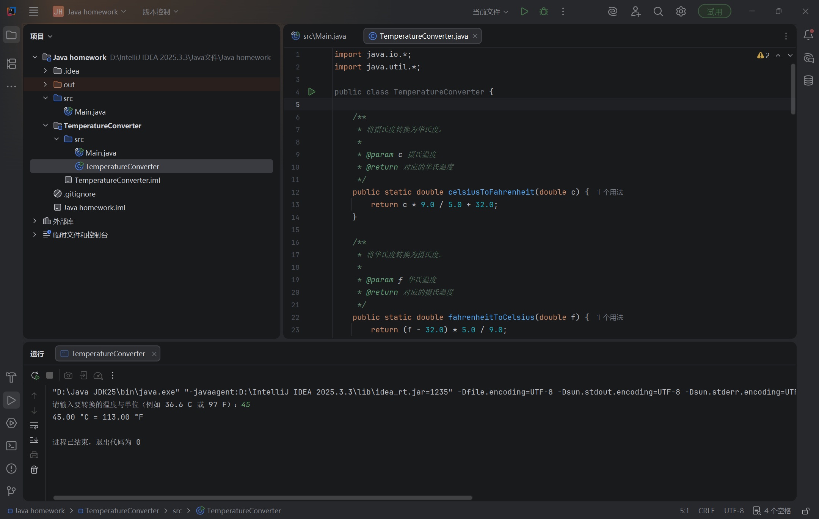Open the Database tool window
Screen dimensions: 819x519
(x=808, y=80)
